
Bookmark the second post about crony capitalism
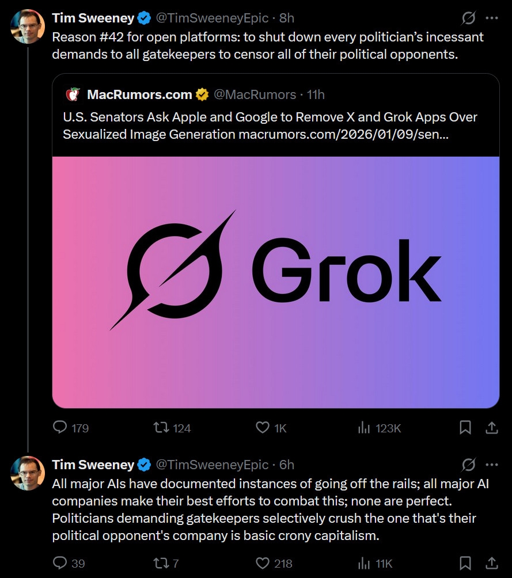tap(465, 563)
